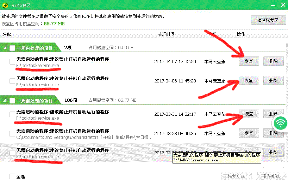Collapse the 一周内处理的项目 group
This screenshot has width=288, height=181.
pos(5,48)
